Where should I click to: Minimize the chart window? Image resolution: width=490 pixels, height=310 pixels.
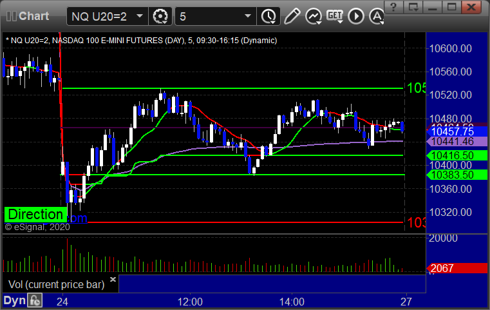[x=432, y=7]
